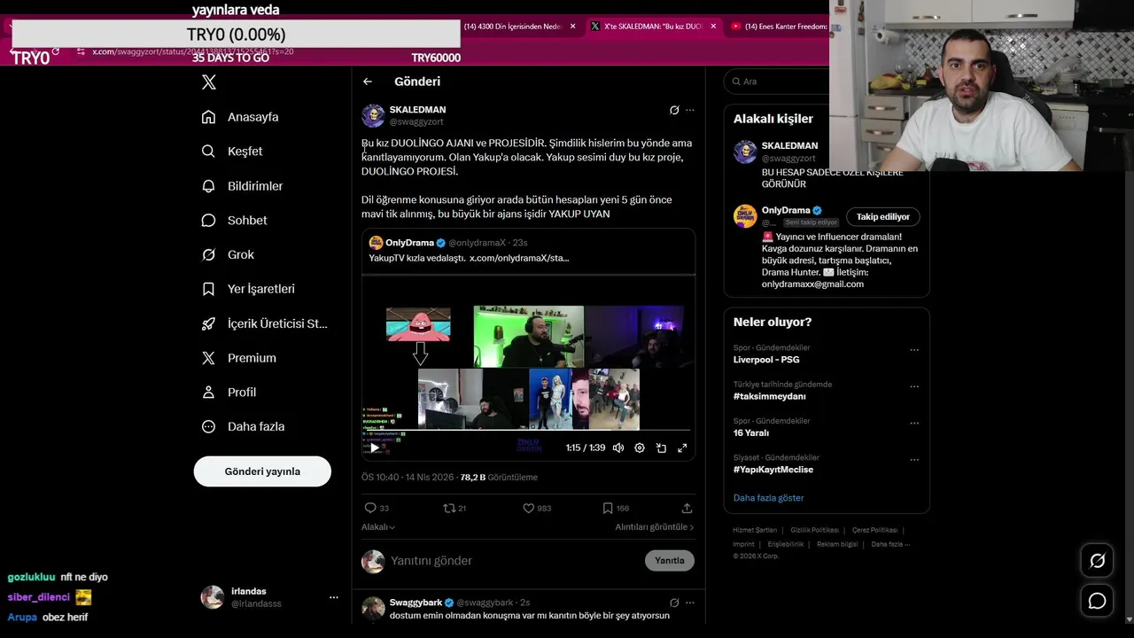Seek on the video progress bar
This screenshot has width=1134, height=638.
pyautogui.click(x=528, y=432)
